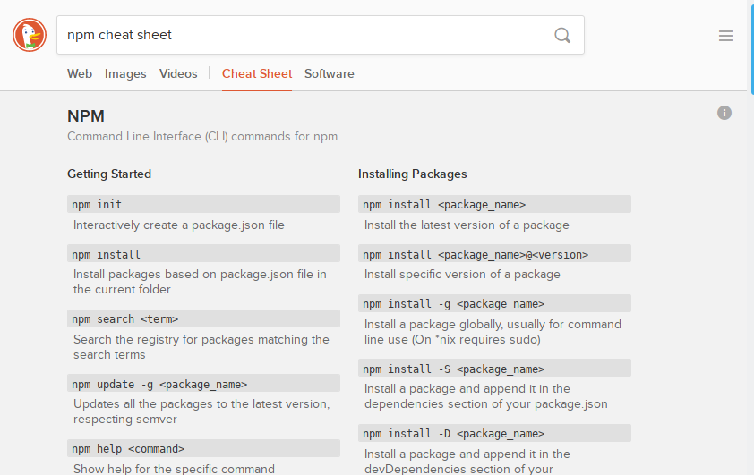Click the magnifying glass search icon

click(x=561, y=36)
